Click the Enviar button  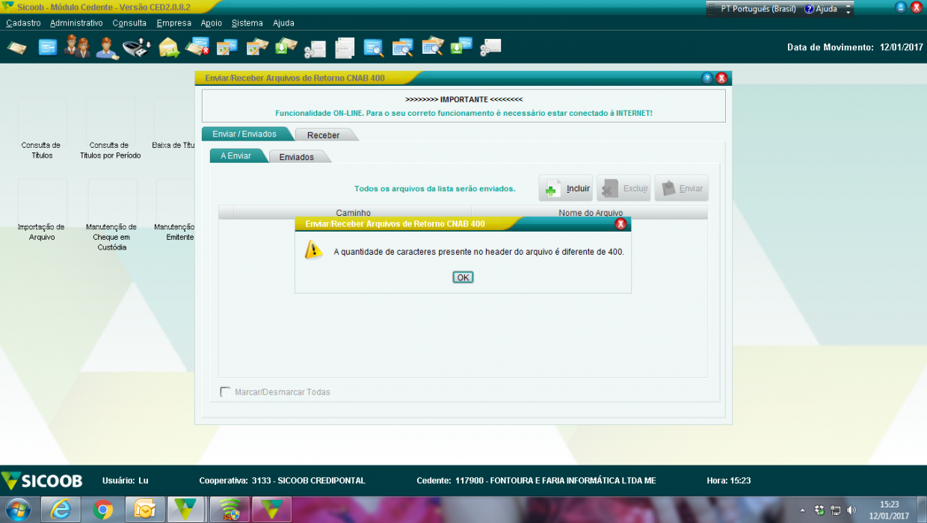click(681, 188)
